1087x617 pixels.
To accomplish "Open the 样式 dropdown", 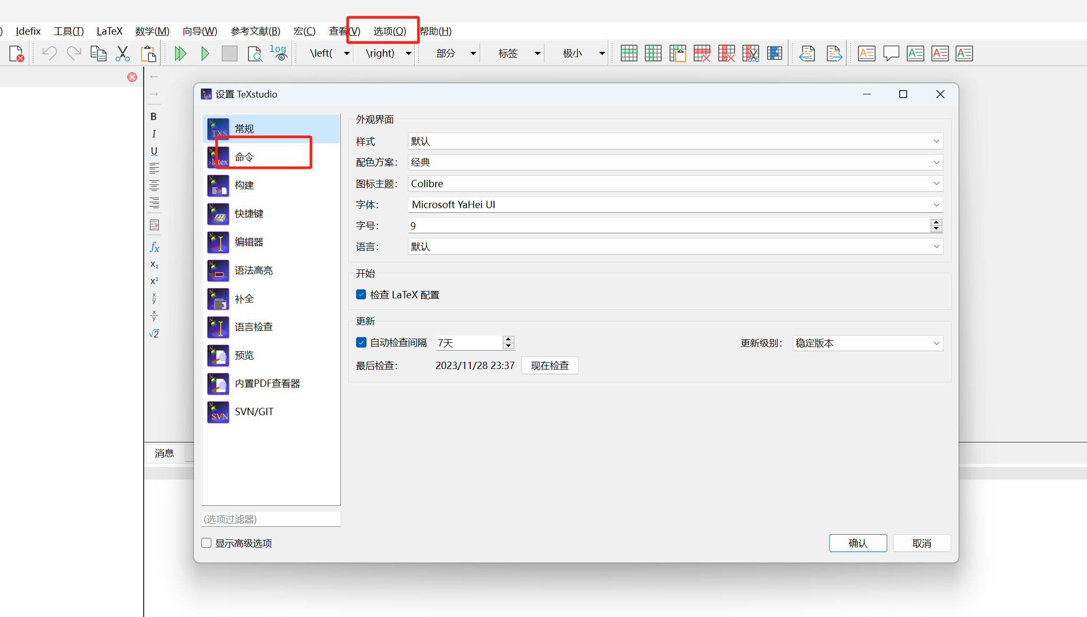I will [x=675, y=141].
